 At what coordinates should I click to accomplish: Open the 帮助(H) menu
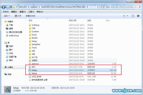tap(40, 12)
